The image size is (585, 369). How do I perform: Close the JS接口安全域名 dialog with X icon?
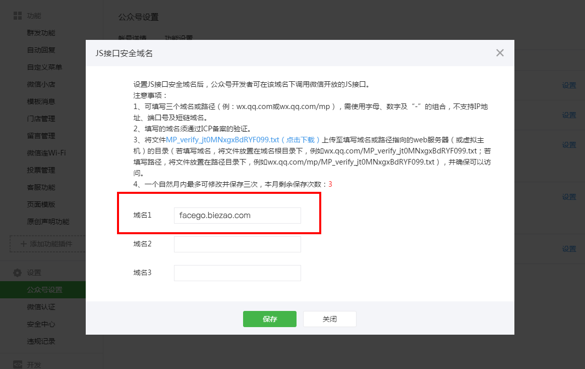click(x=500, y=53)
